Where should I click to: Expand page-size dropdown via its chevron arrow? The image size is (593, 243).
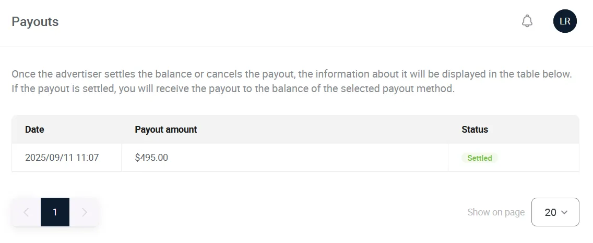(564, 212)
